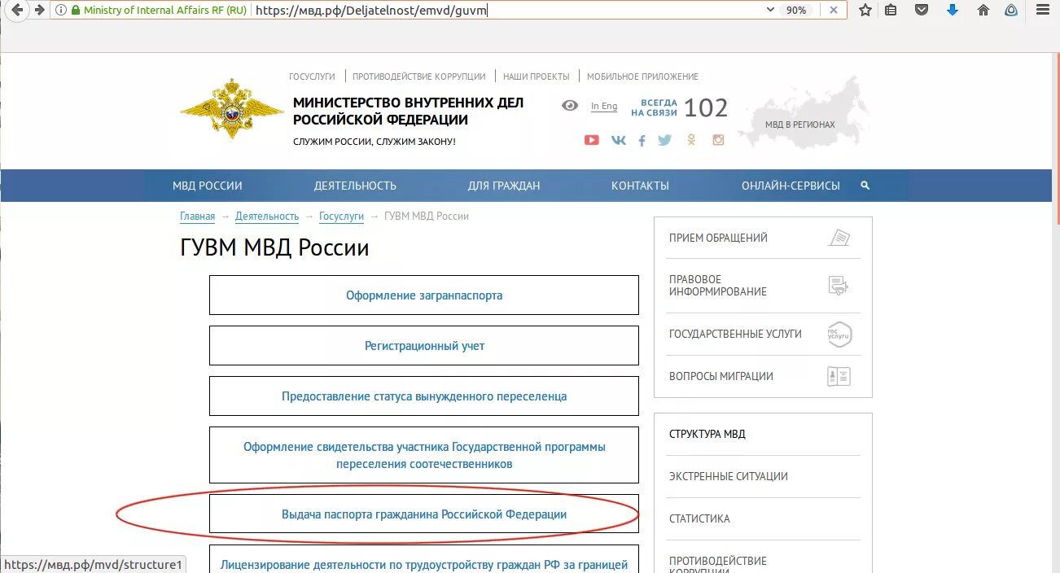Open the Госуслуги top link
This screenshot has height=573, width=1060.
click(312, 77)
